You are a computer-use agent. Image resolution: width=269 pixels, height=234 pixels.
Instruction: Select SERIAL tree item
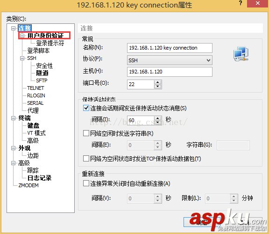[35, 103]
